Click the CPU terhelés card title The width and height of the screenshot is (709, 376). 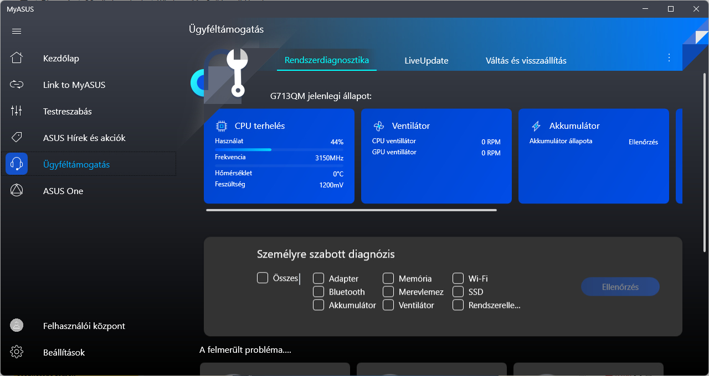260,126
